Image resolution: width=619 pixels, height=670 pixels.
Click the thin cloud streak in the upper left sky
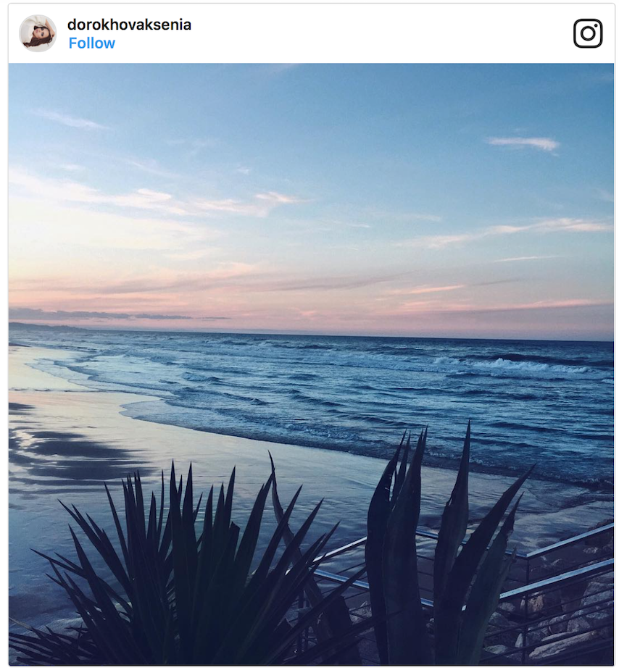coord(69,119)
